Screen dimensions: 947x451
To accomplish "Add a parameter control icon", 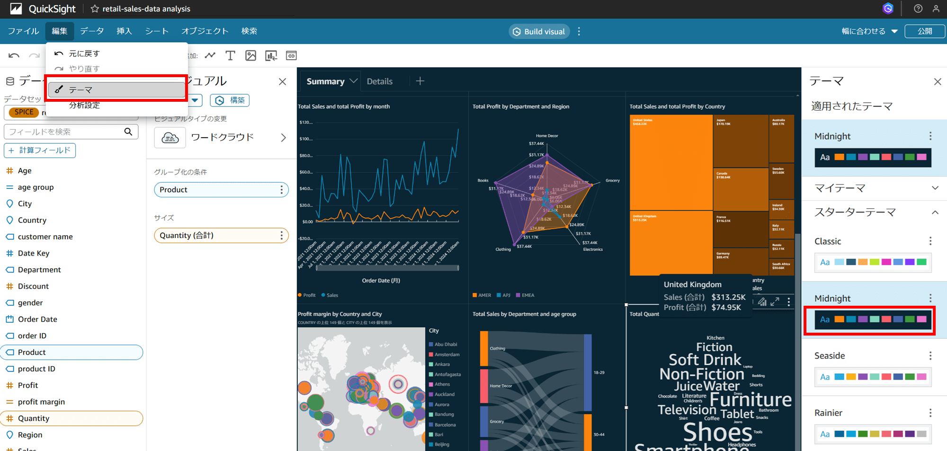I will tap(291, 55).
